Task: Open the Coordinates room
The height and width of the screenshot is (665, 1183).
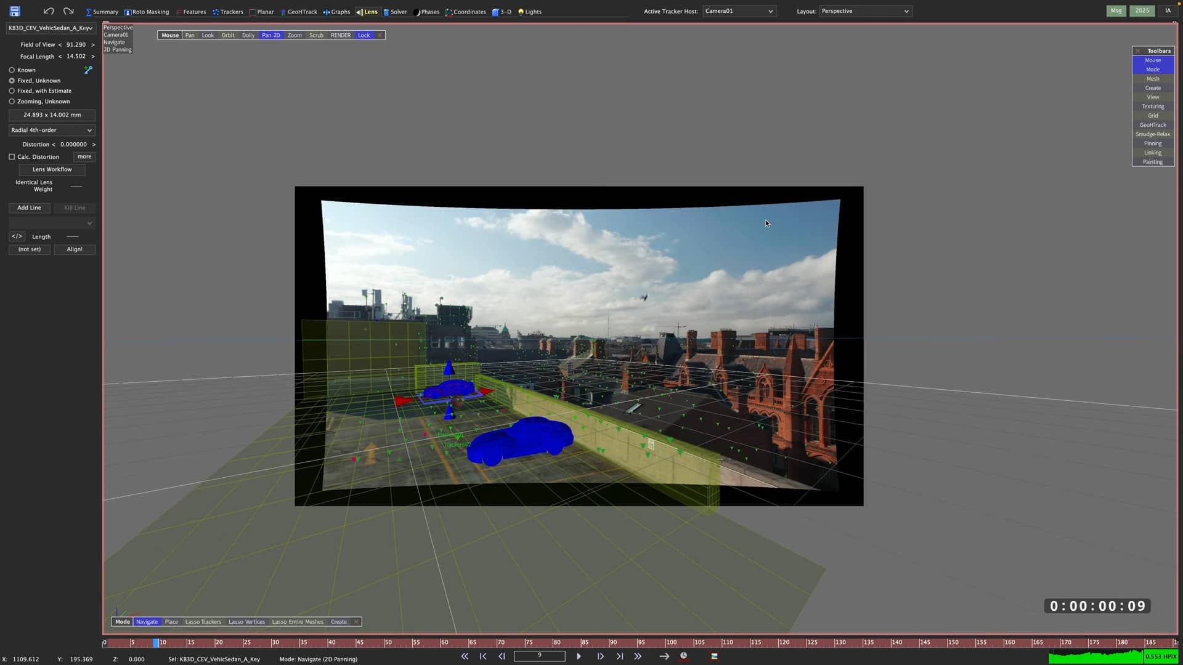Action: [466, 12]
